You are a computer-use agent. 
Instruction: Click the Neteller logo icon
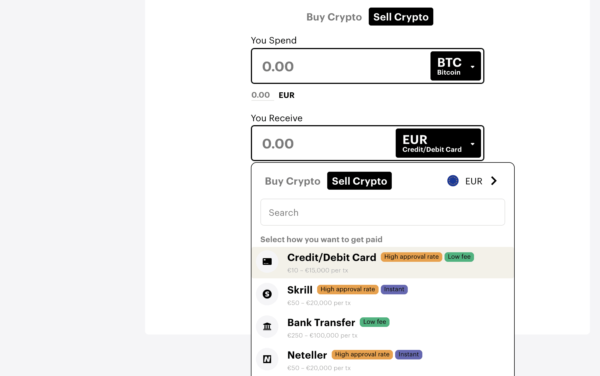tap(267, 359)
